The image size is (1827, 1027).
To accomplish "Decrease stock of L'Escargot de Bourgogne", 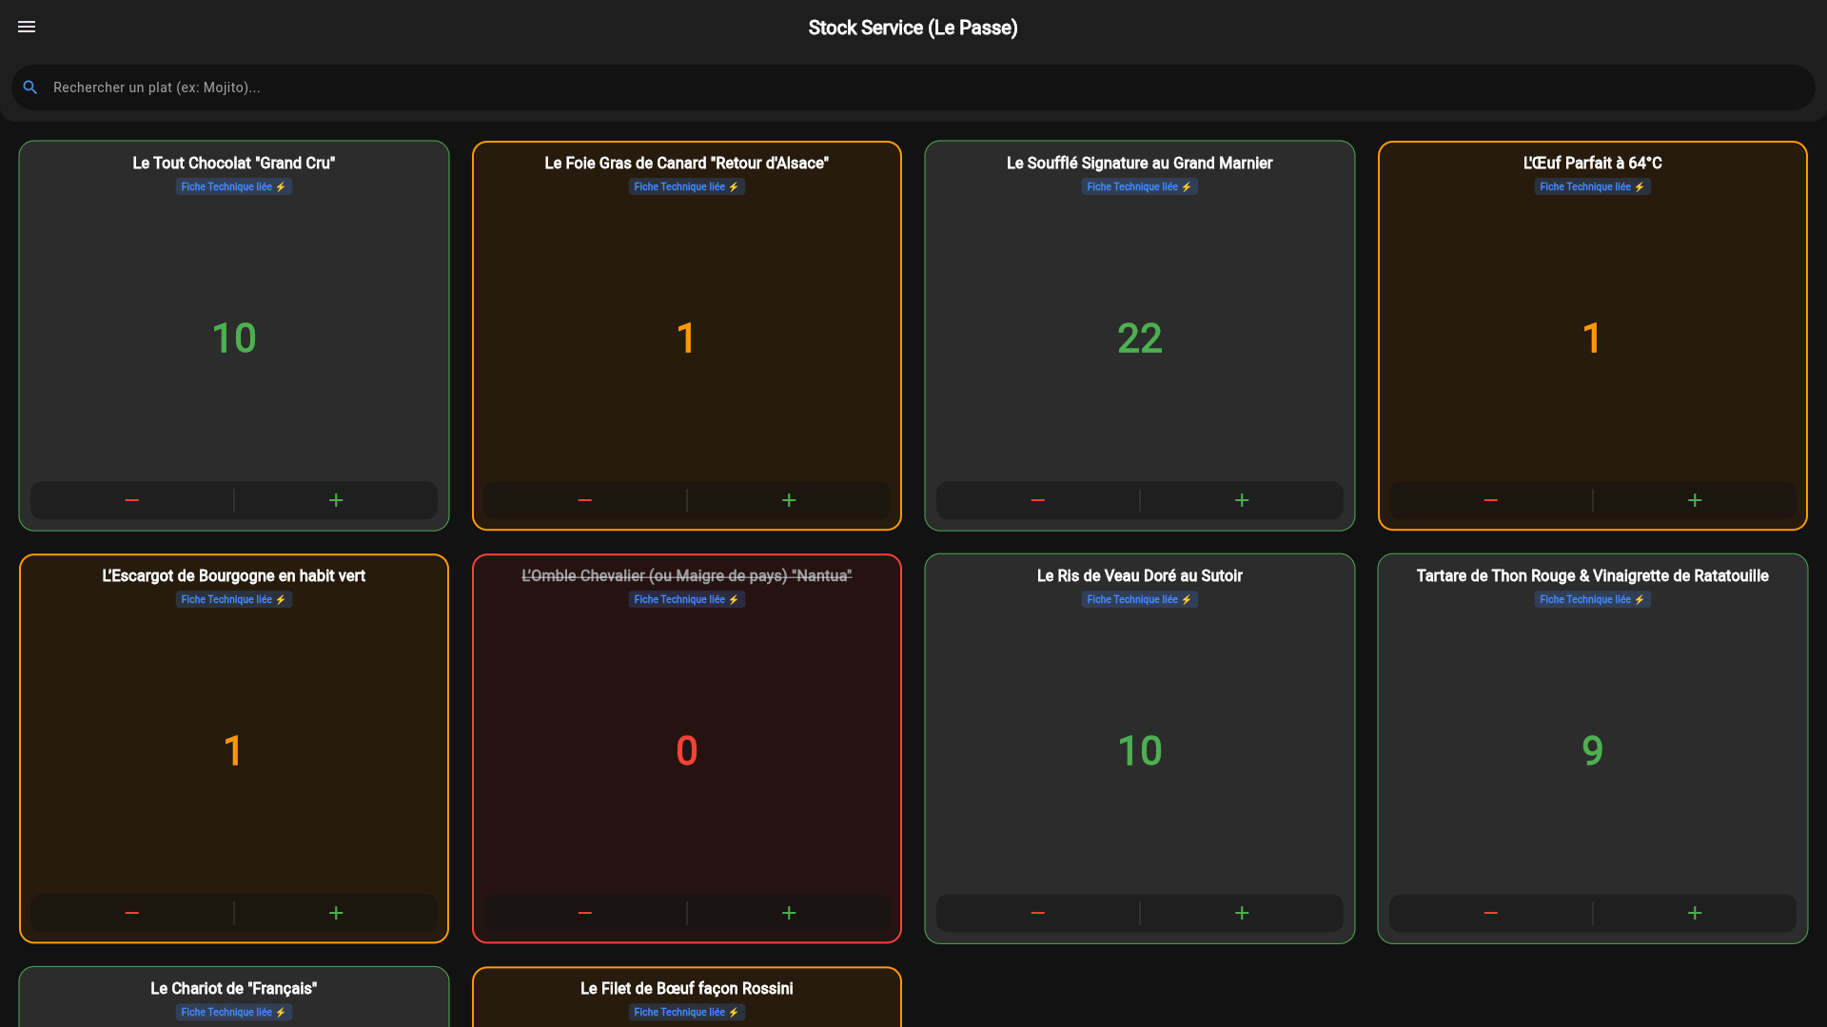I will [132, 913].
